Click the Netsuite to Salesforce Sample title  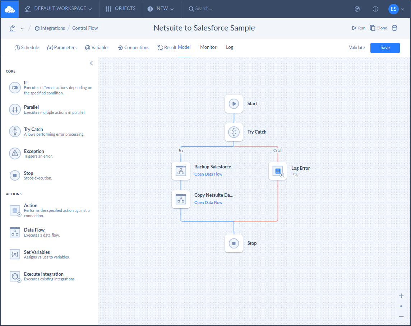(x=204, y=28)
